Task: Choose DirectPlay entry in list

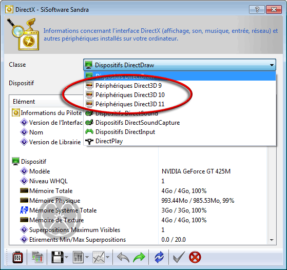Action: (180, 141)
